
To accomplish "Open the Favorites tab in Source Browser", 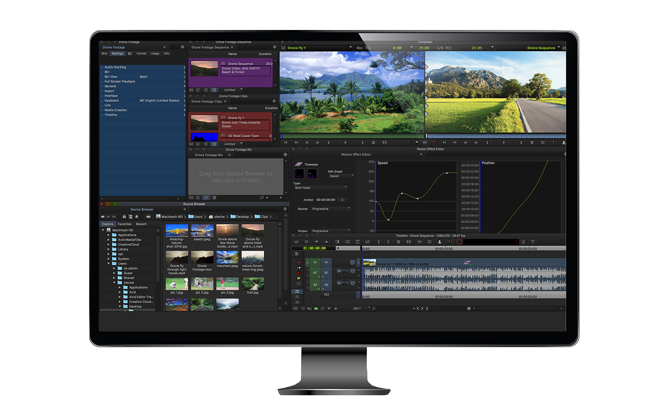I will point(124,224).
